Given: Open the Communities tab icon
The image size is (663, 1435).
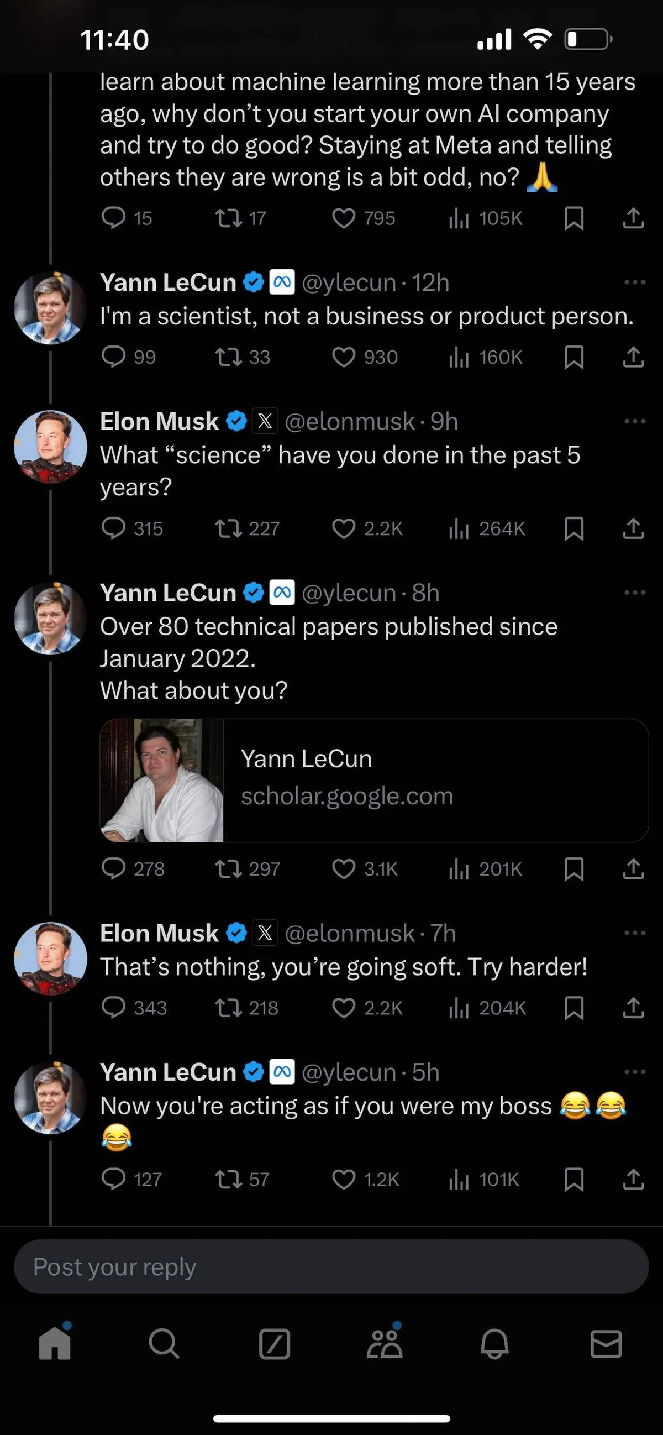Looking at the screenshot, I should pyautogui.click(x=385, y=1344).
